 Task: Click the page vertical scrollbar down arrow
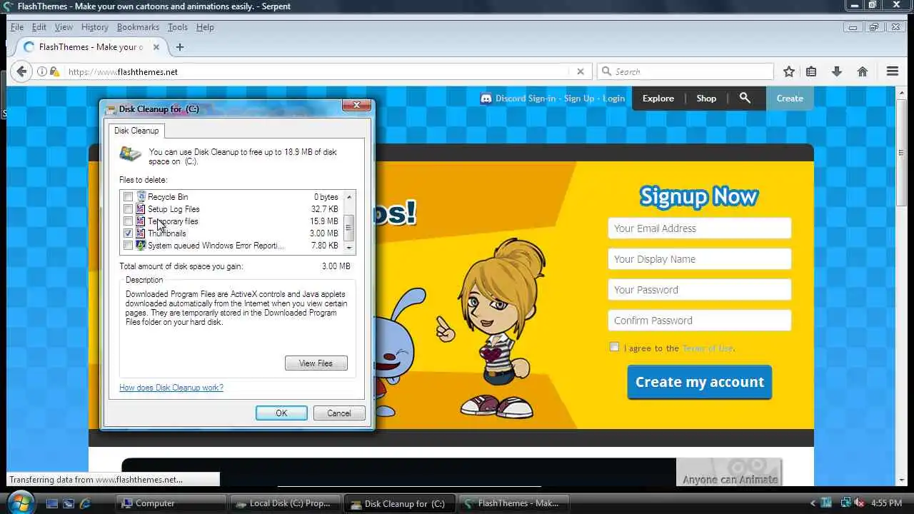click(x=900, y=480)
